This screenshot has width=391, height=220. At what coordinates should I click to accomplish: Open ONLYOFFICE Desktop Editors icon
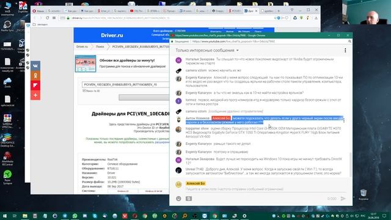(x=7, y=140)
